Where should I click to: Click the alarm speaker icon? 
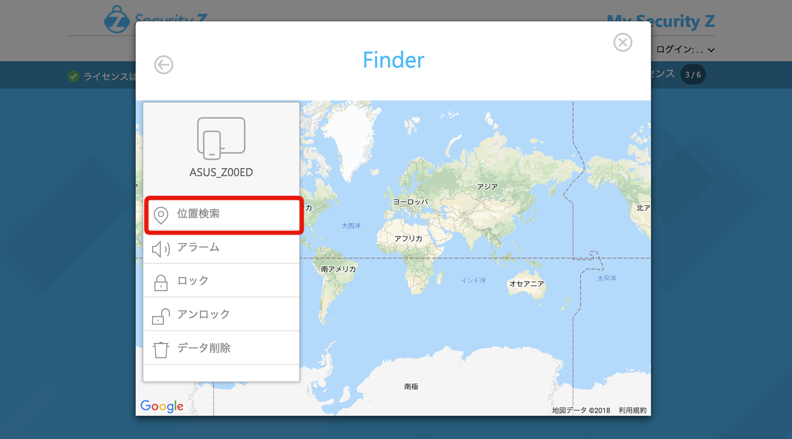[x=160, y=249]
